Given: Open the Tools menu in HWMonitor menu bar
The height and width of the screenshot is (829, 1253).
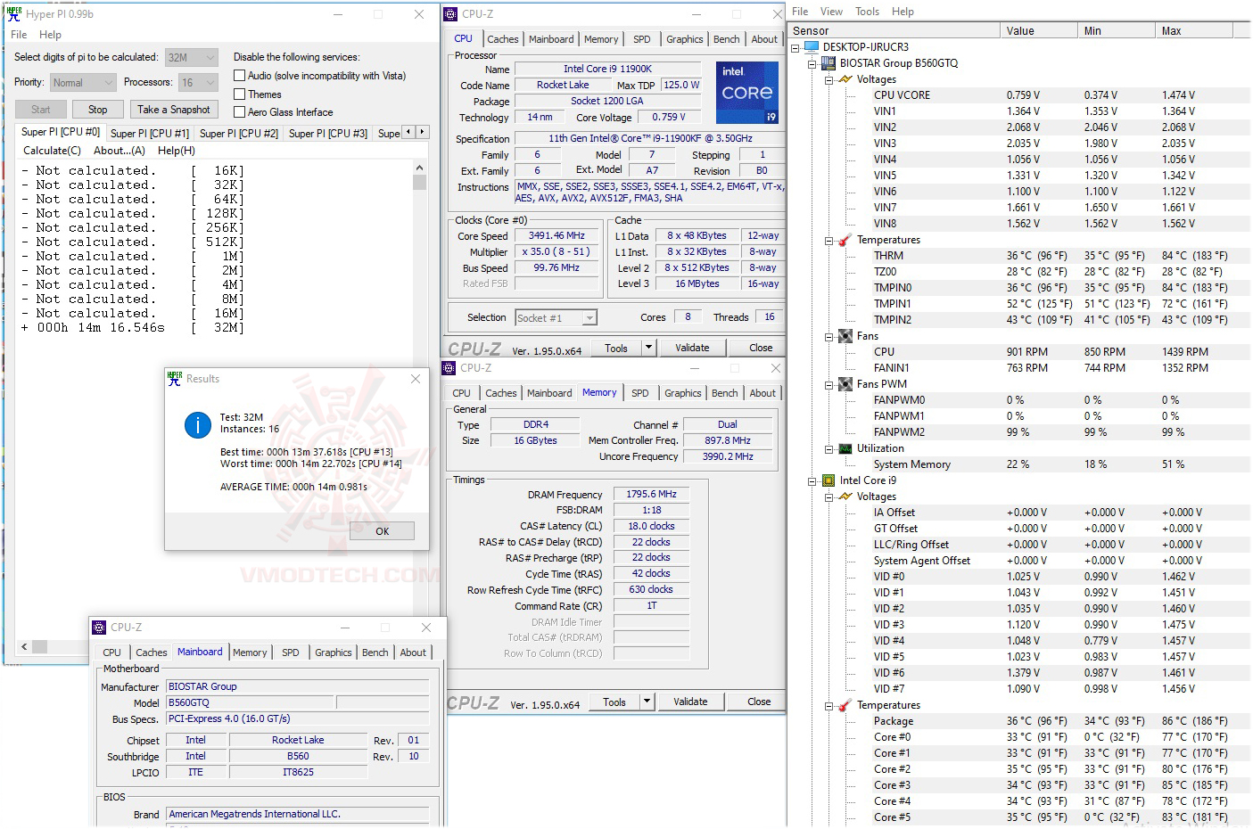Looking at the screenshot, I should [x=868, y=12].
